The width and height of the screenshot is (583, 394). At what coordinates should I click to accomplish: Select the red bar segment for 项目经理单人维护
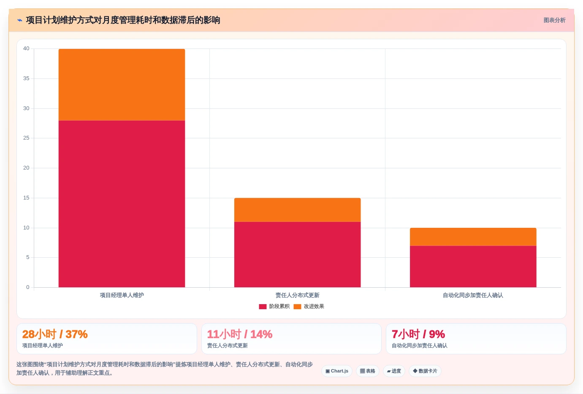tap(122, 204)
